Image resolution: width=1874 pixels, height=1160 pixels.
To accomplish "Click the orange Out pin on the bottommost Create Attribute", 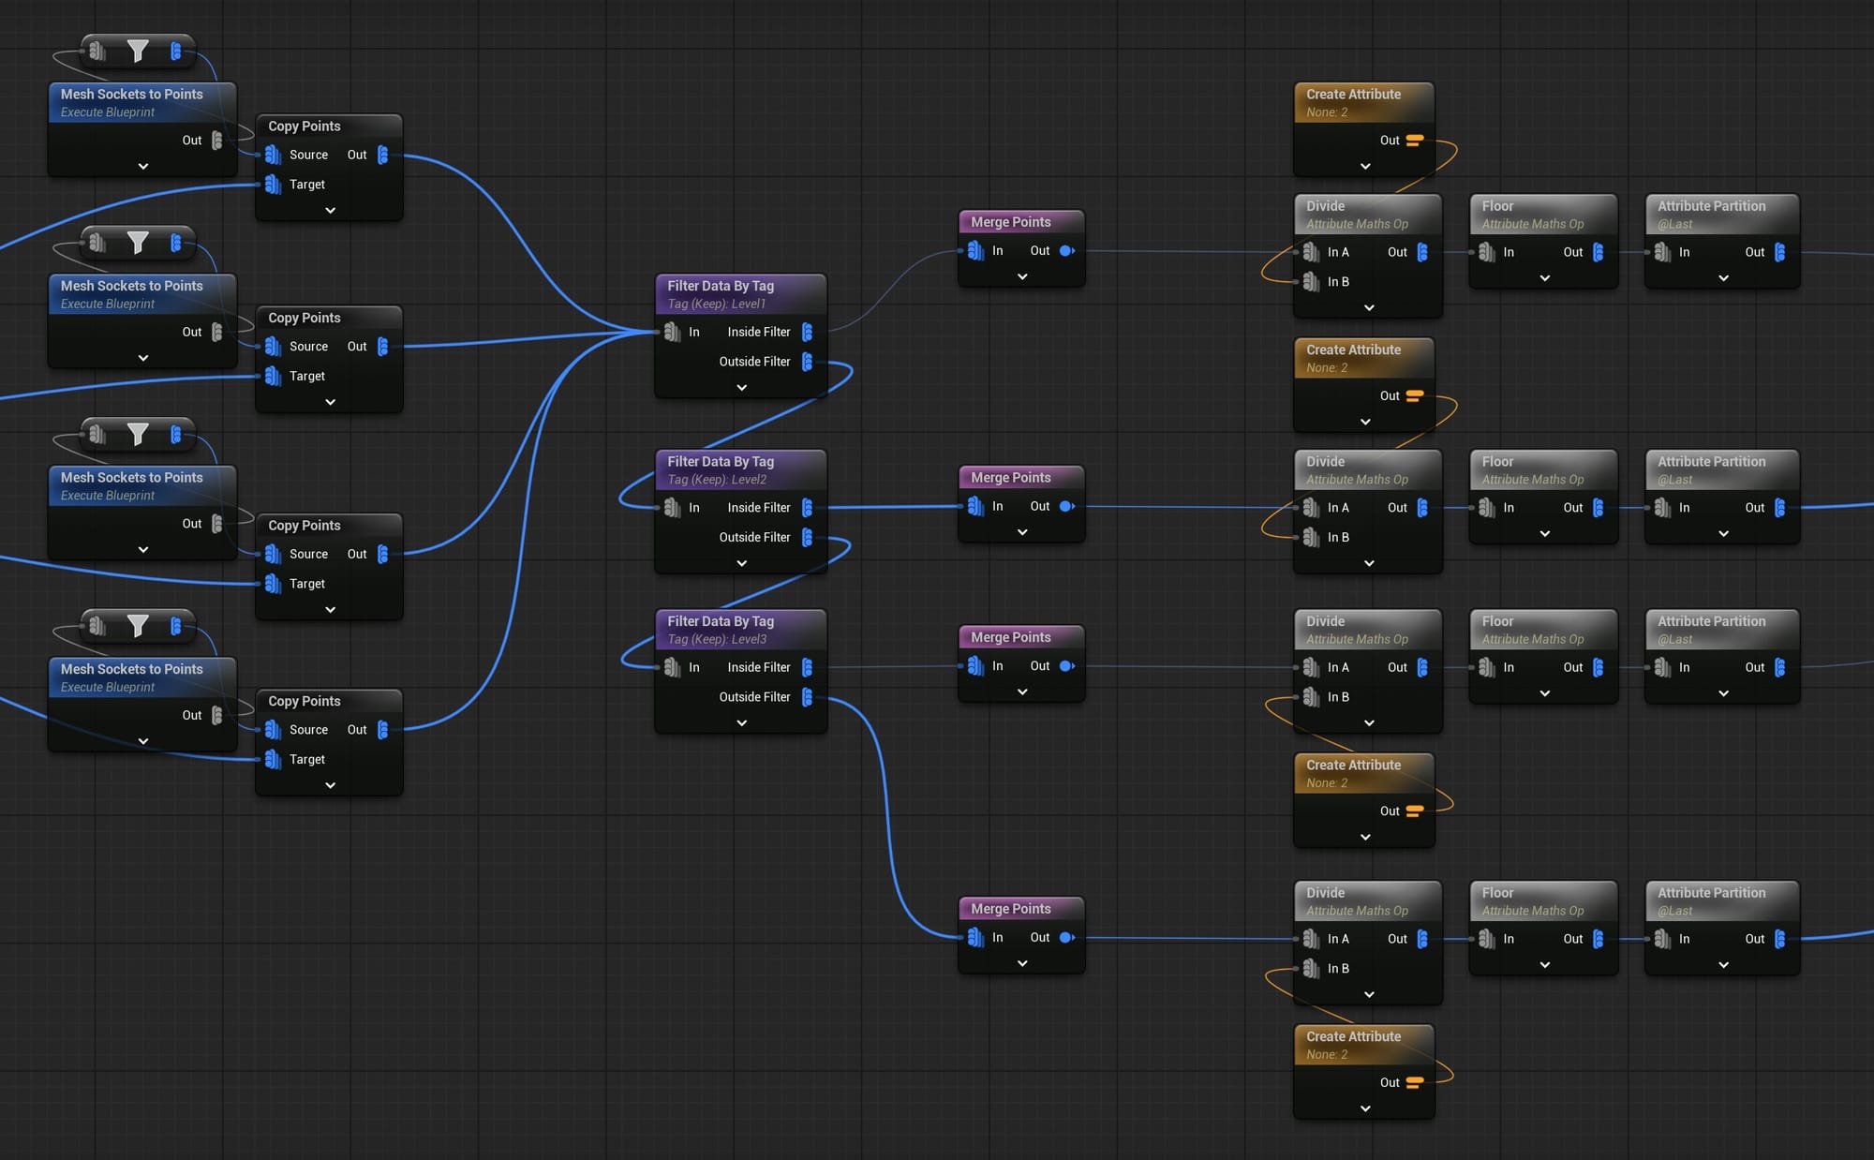I will [x=1415, y=1083].
